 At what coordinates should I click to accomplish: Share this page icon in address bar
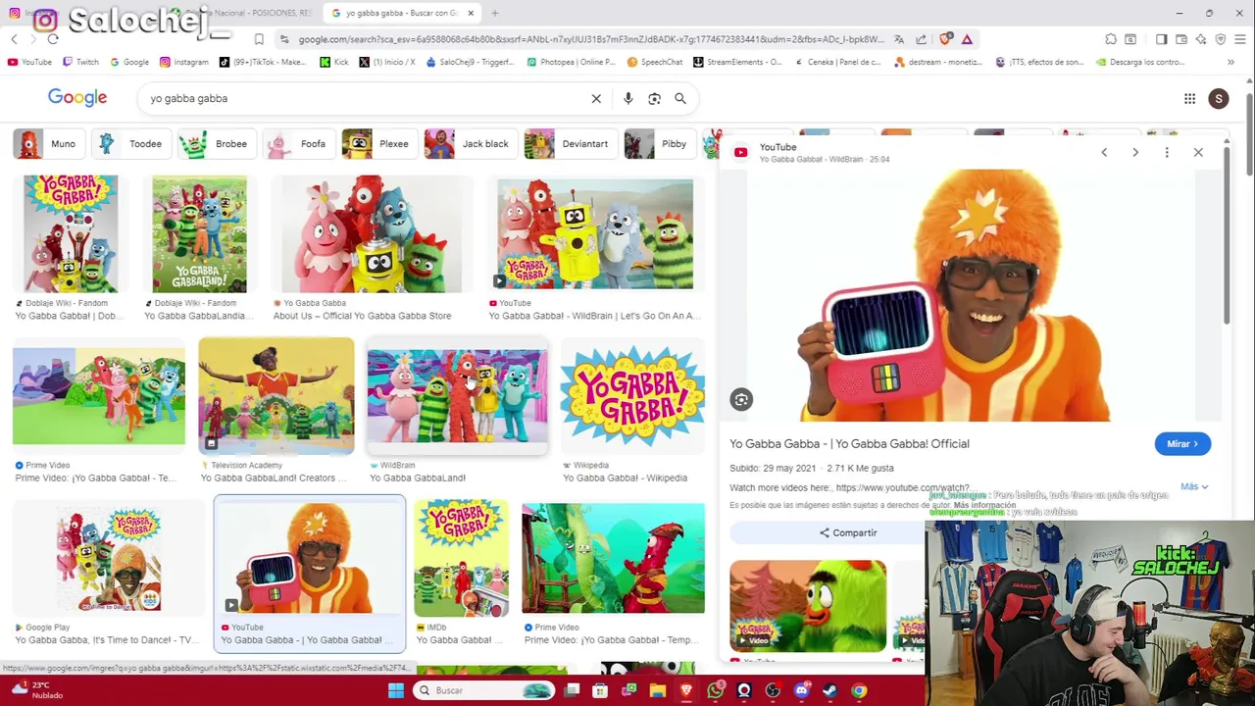[x=922, y=39]
